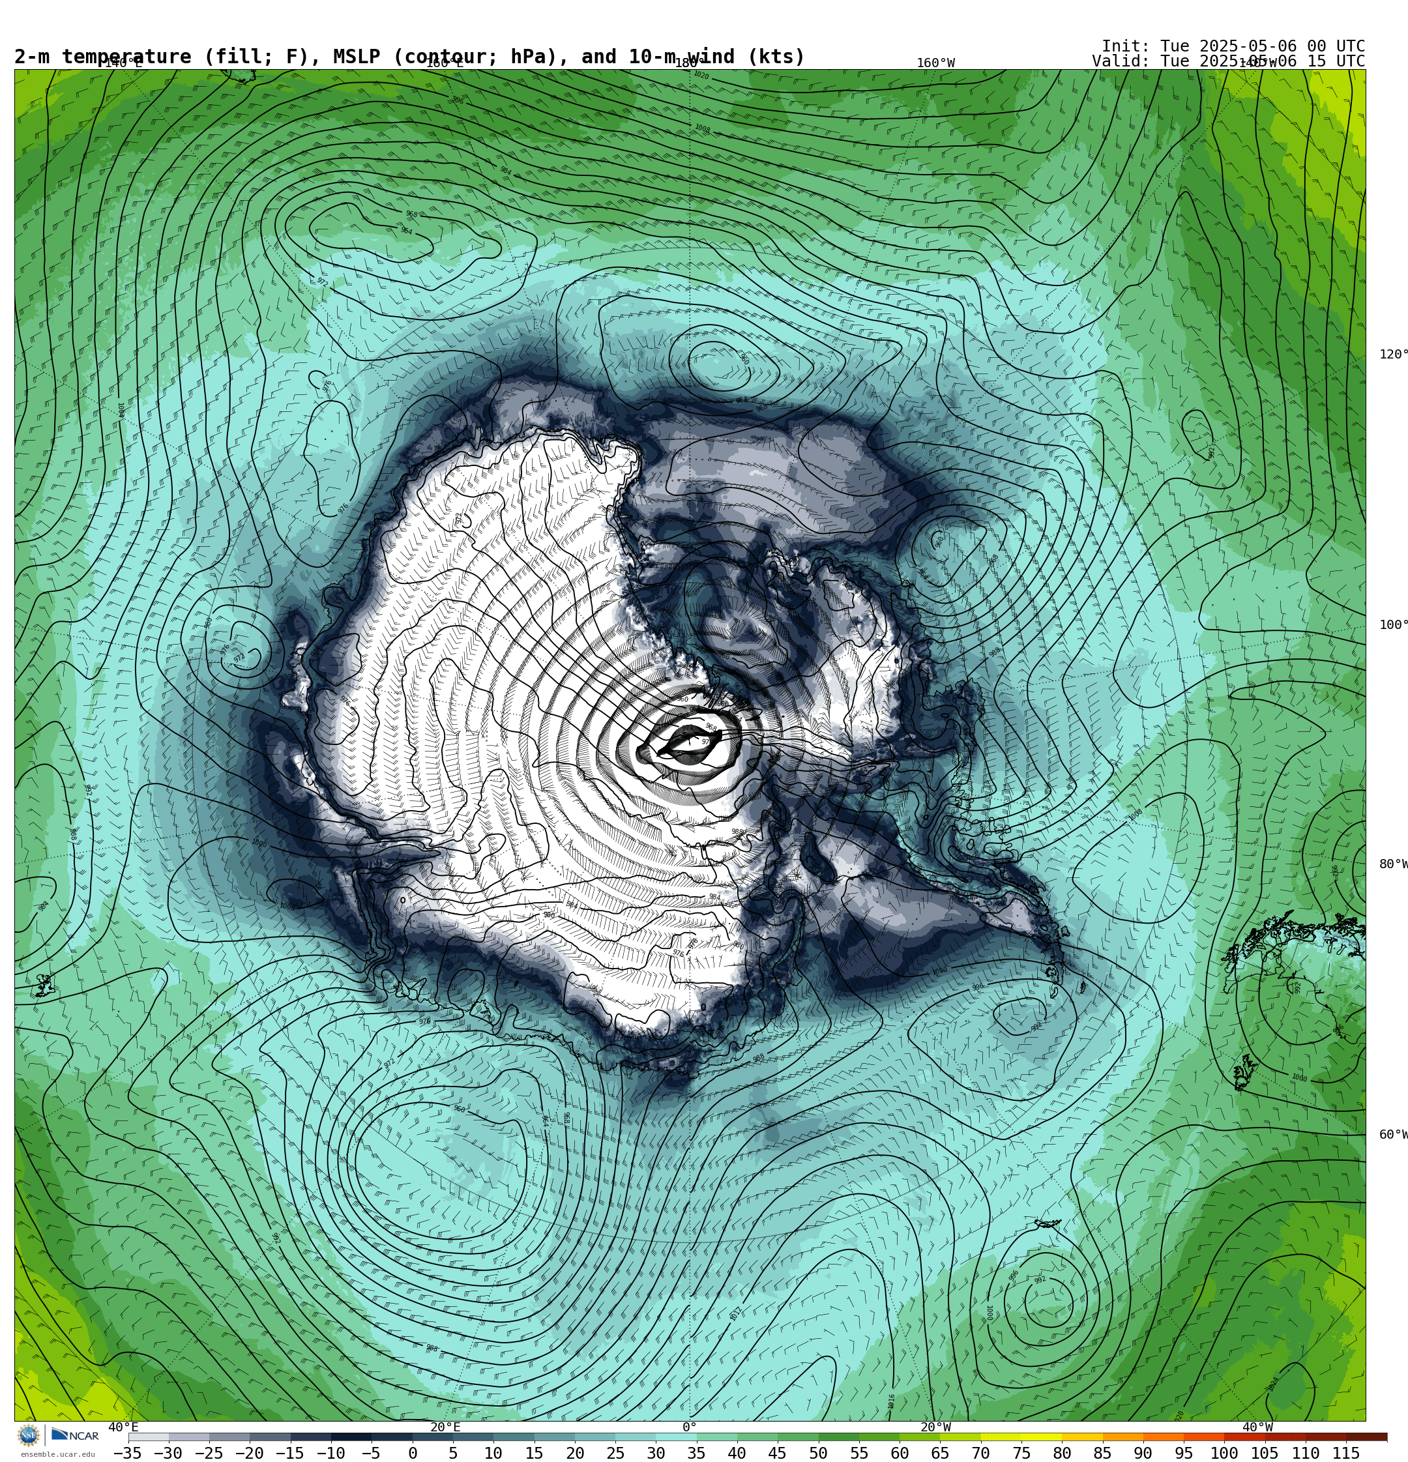Click the colorbar tick label 10
1408x1462 pixels.
click(x=493, y=1453)
